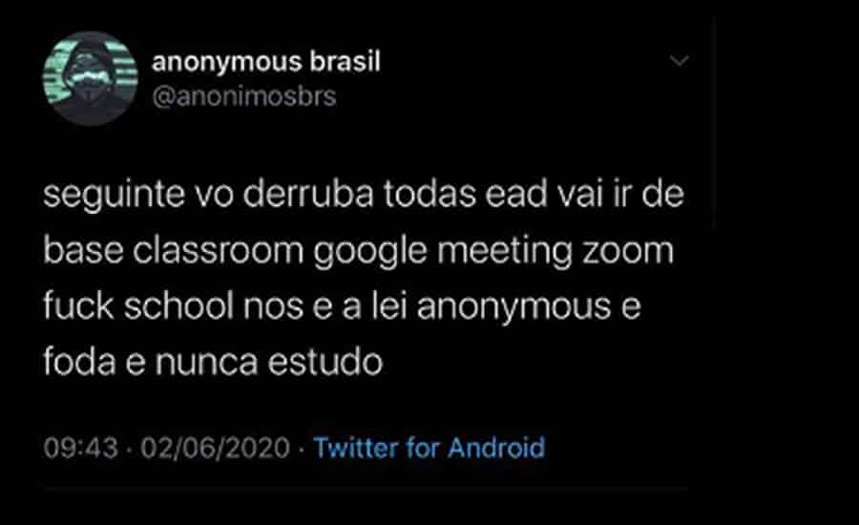Open the Twitter for Android source link
This screenshot has height=525, width=859.
[x=429, y=448]
